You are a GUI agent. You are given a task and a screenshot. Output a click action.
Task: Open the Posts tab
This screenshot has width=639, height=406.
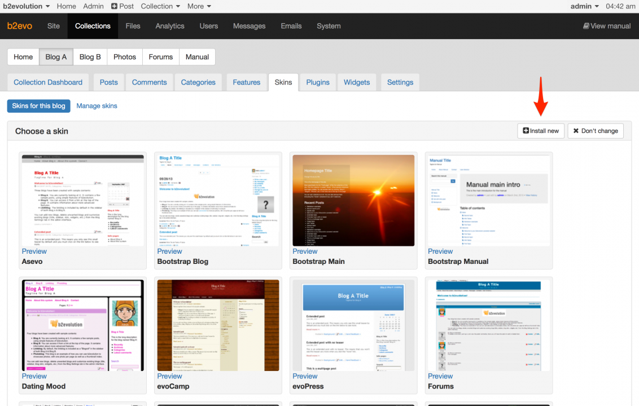[109, 82]
